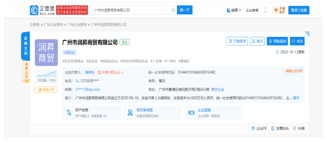Click the 登录 | 注册 button
This screenshot has height=141, width=325.
299,10
